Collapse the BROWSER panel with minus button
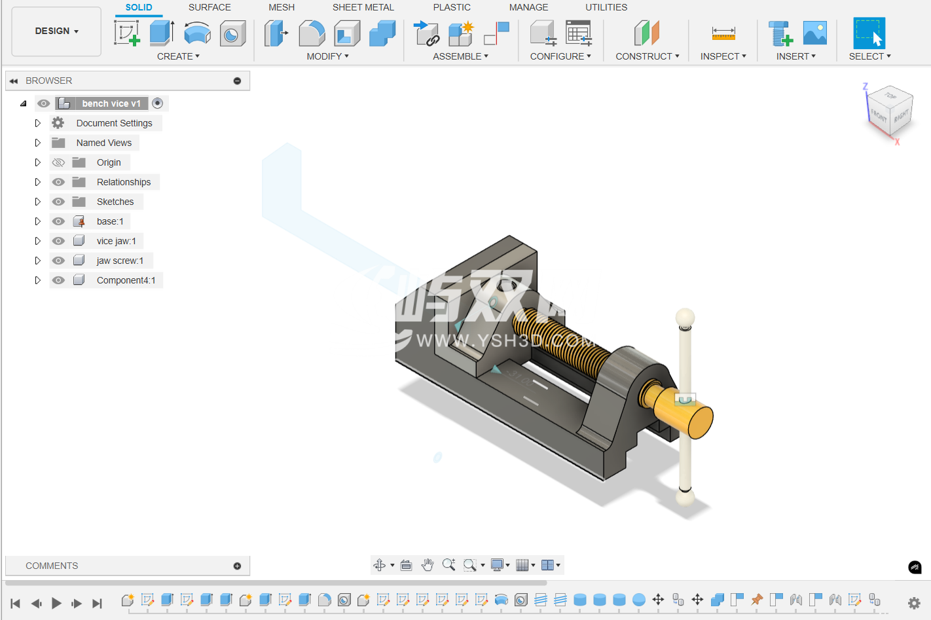 tap(237, 81)
